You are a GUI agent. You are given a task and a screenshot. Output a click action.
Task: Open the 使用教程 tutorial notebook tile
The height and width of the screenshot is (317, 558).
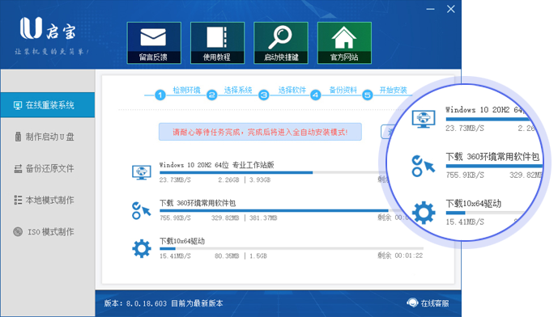coord(217,43)
